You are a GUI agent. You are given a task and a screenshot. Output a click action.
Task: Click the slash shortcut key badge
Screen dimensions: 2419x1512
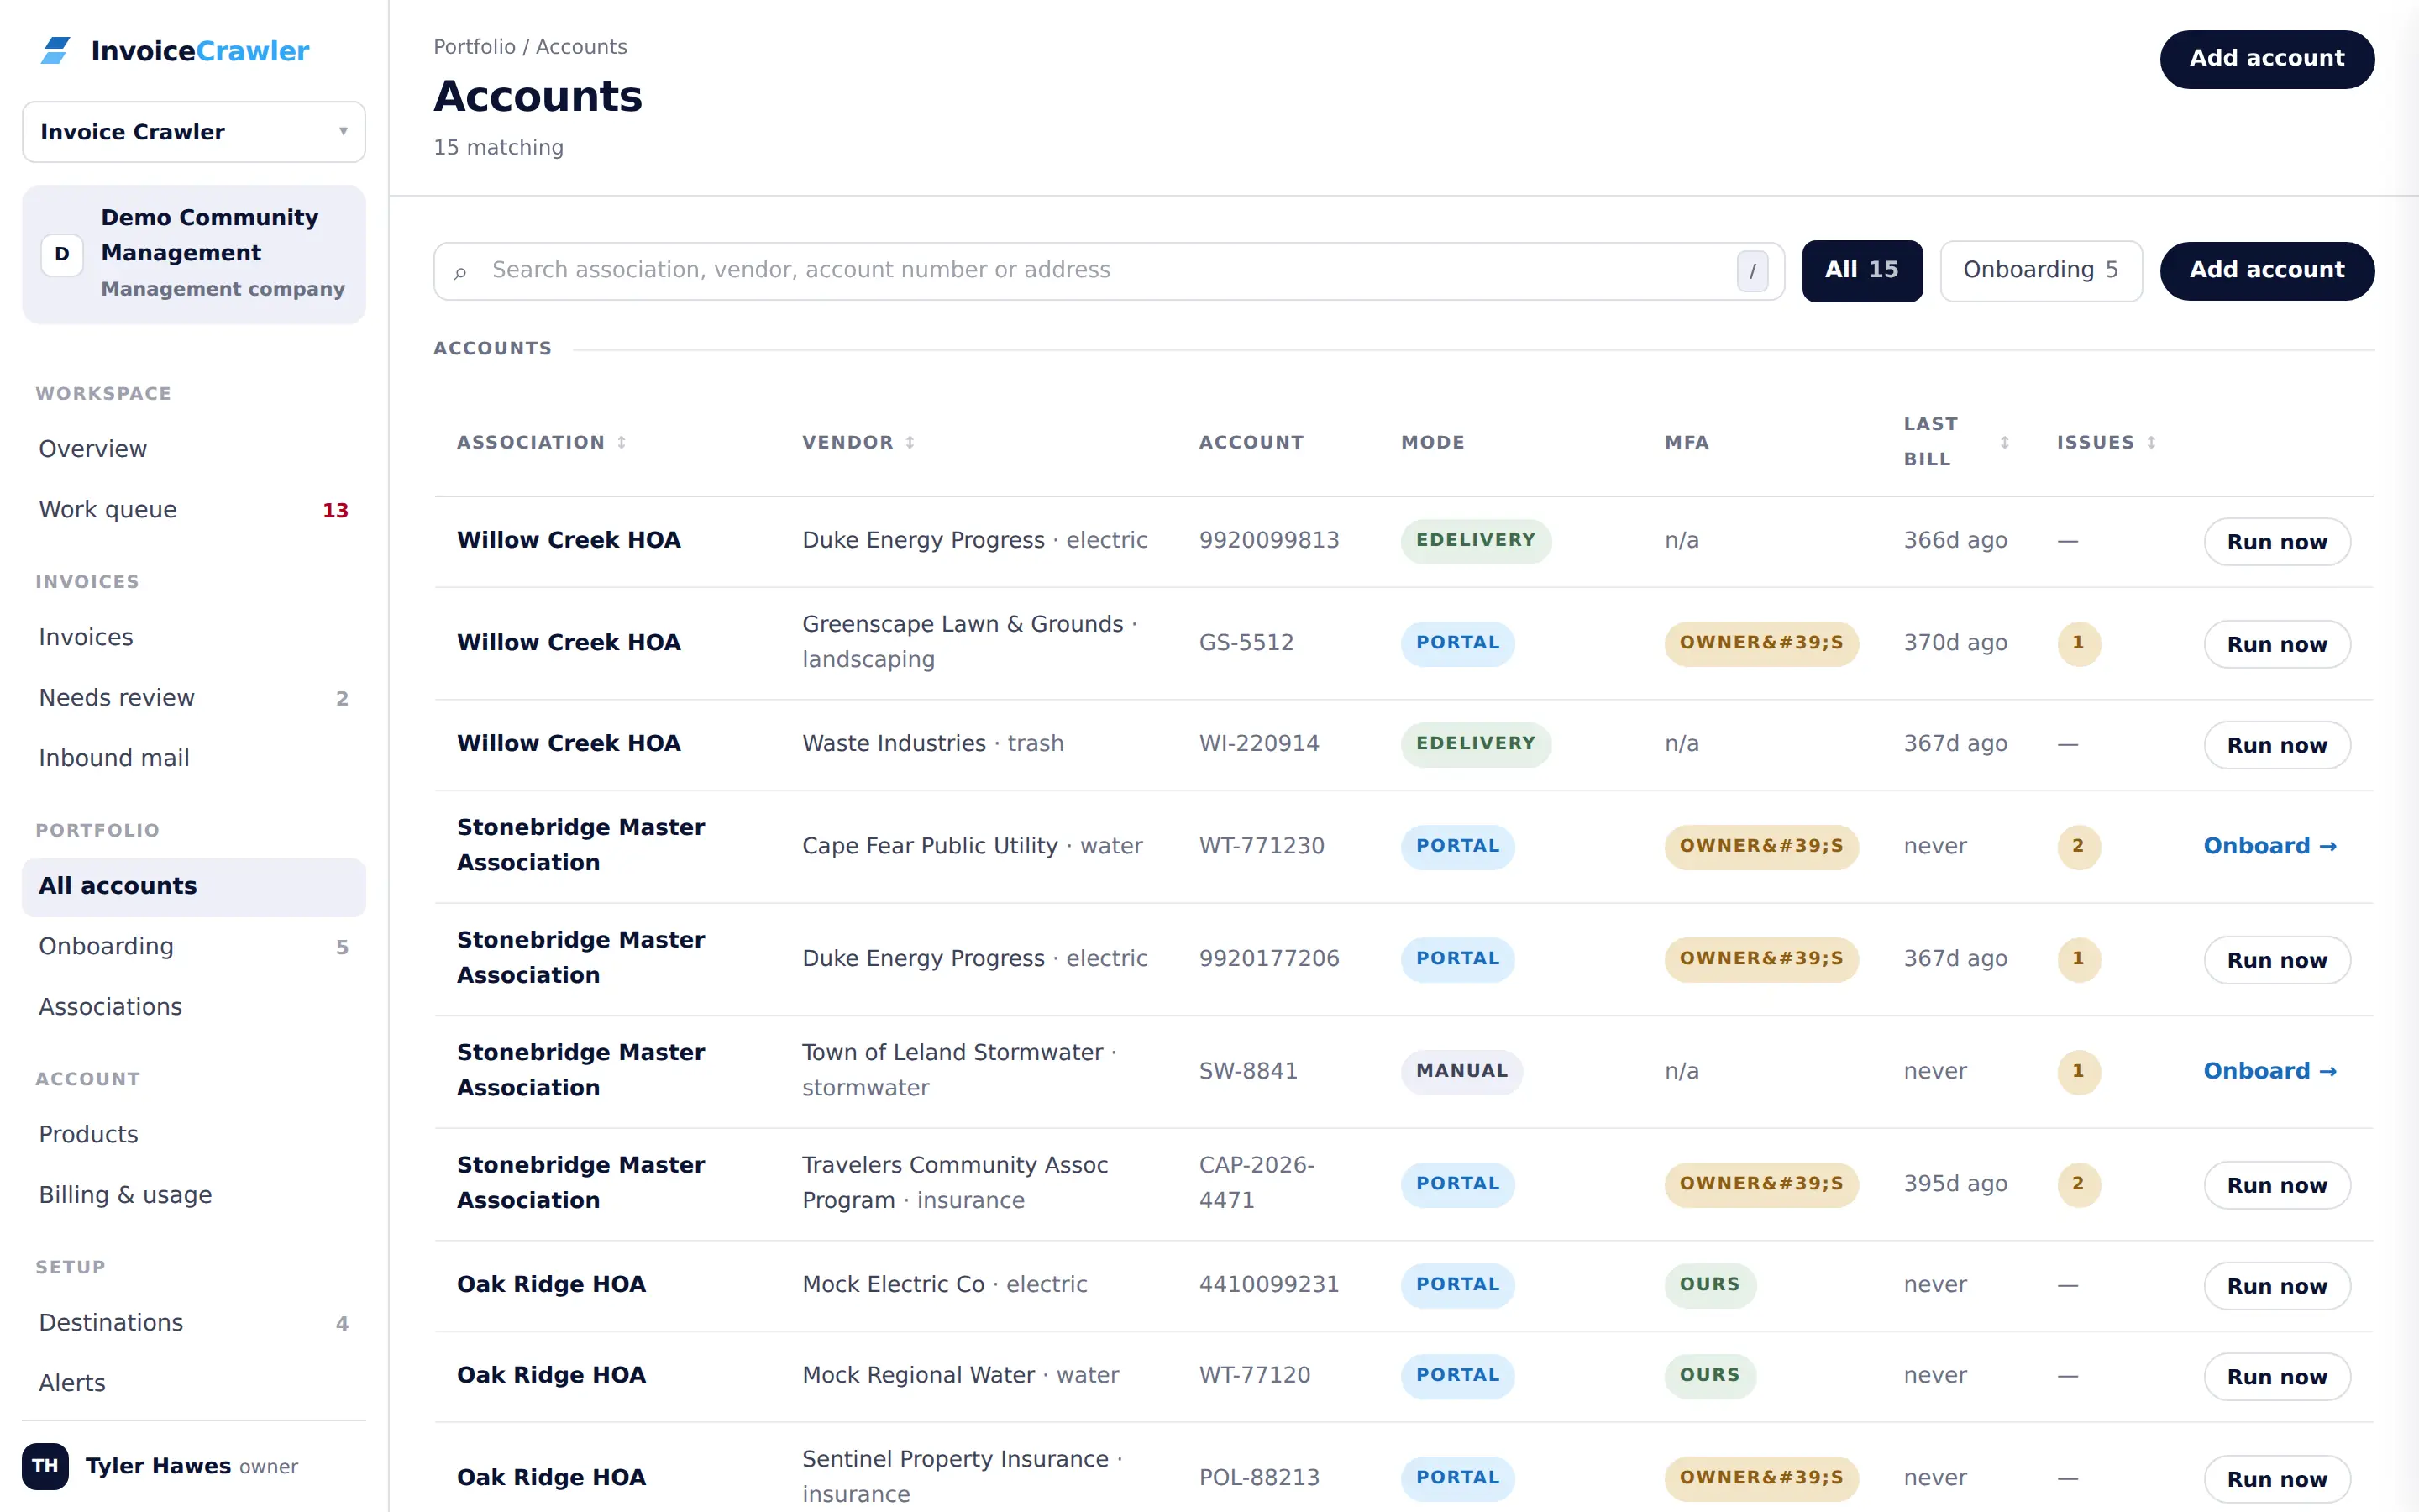coord(1752,271)
